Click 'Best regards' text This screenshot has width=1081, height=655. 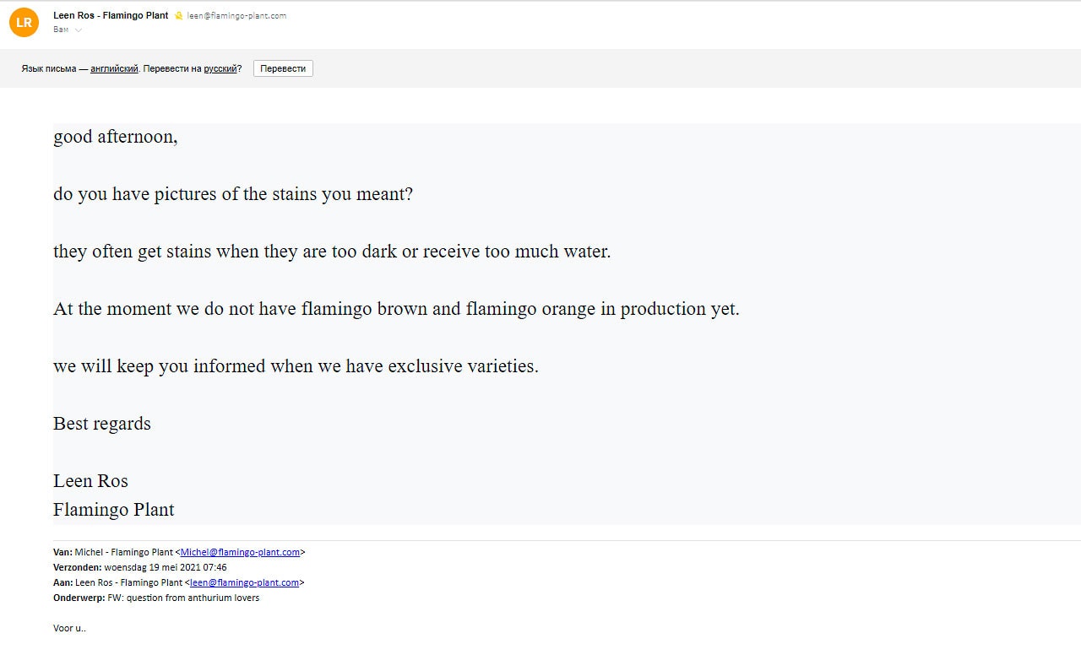tap(102, 424)
